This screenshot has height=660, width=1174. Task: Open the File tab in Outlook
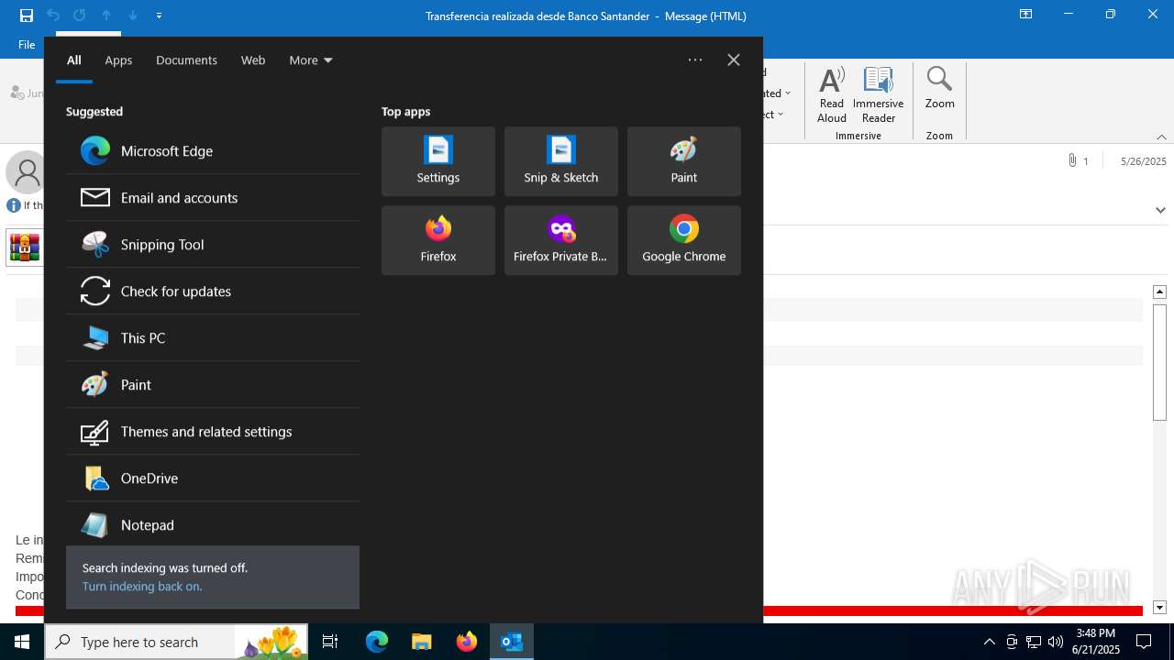[x=27, y=44]
